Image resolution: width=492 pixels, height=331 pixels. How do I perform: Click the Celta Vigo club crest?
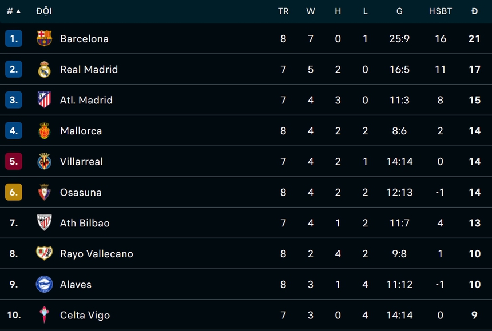pos(44,315)
